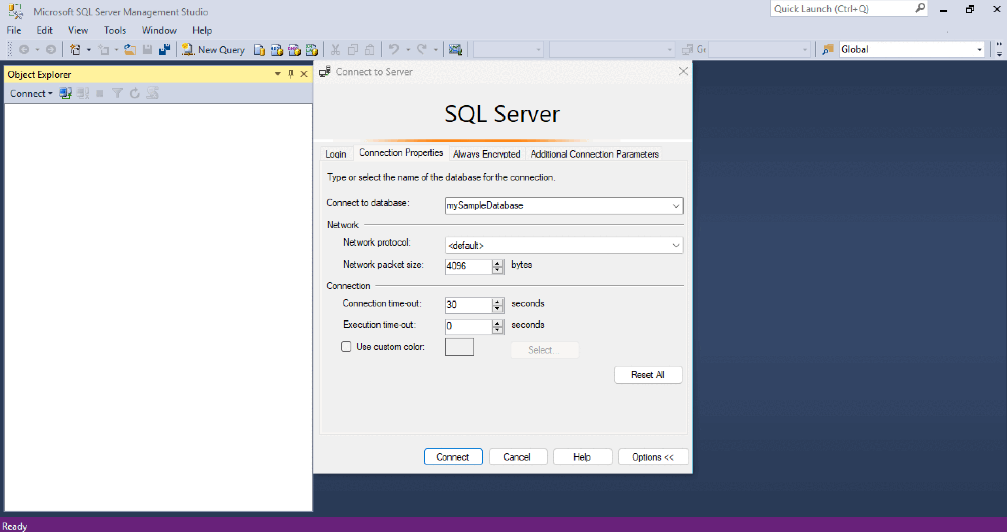Increment the Connection time-out stepper

[x=499, y=300]
